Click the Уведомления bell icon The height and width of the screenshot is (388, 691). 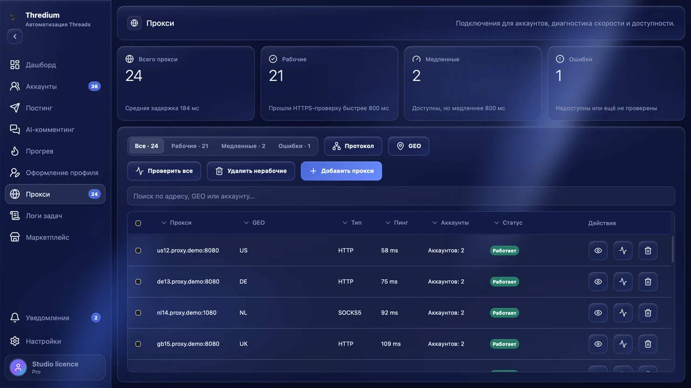coord(15,318)
